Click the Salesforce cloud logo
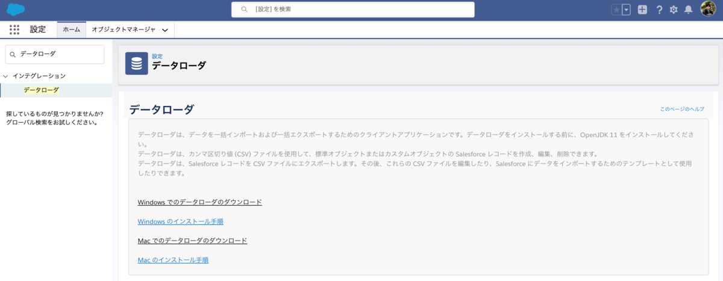This screenshot has height=281, width=723. pos(16,10)
